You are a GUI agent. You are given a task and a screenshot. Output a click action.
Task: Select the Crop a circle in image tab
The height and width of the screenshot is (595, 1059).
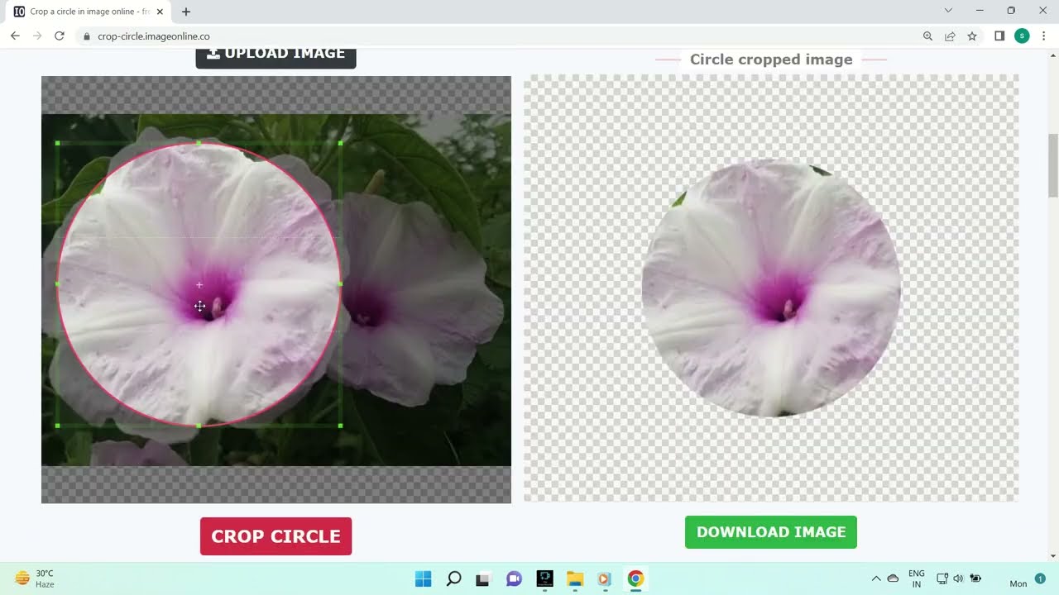(89, 12)
